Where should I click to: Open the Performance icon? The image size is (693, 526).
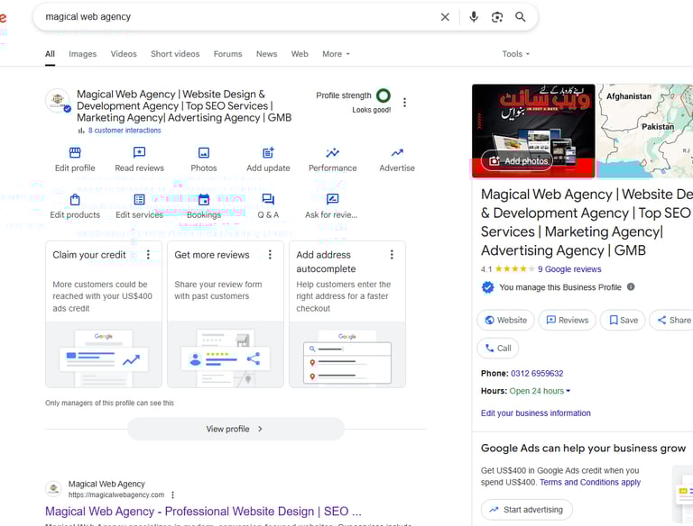tap(332, 153)
